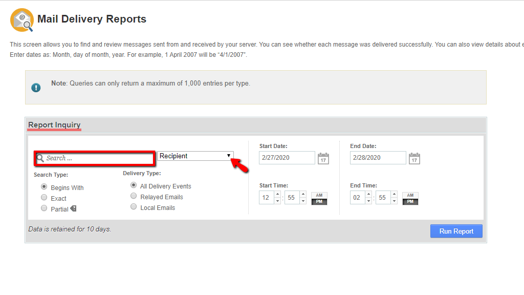
Task: Increase the Start Time hour value
Action: point(277,194)
